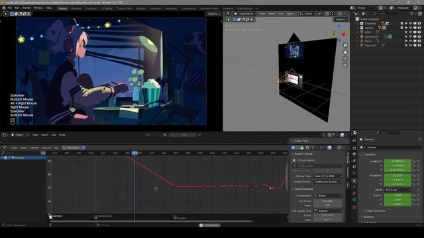Open the File menu
The height and width of the screenshot is (238, 424).
pos(10,8)
